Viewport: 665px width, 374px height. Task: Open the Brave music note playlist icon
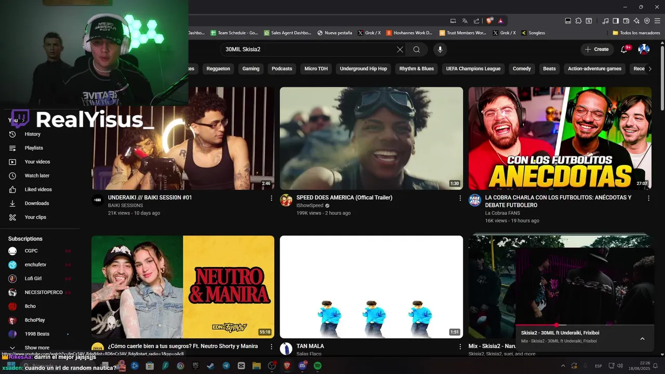[x=605, y=21]
